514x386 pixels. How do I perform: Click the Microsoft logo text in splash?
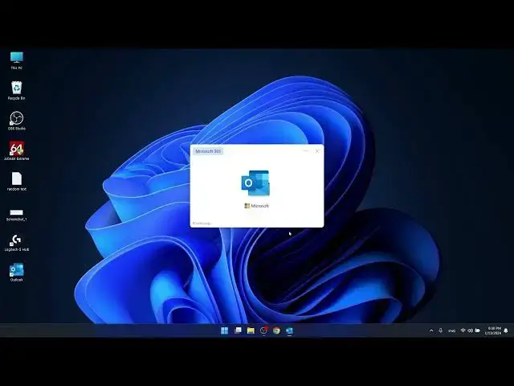[257, 206]
